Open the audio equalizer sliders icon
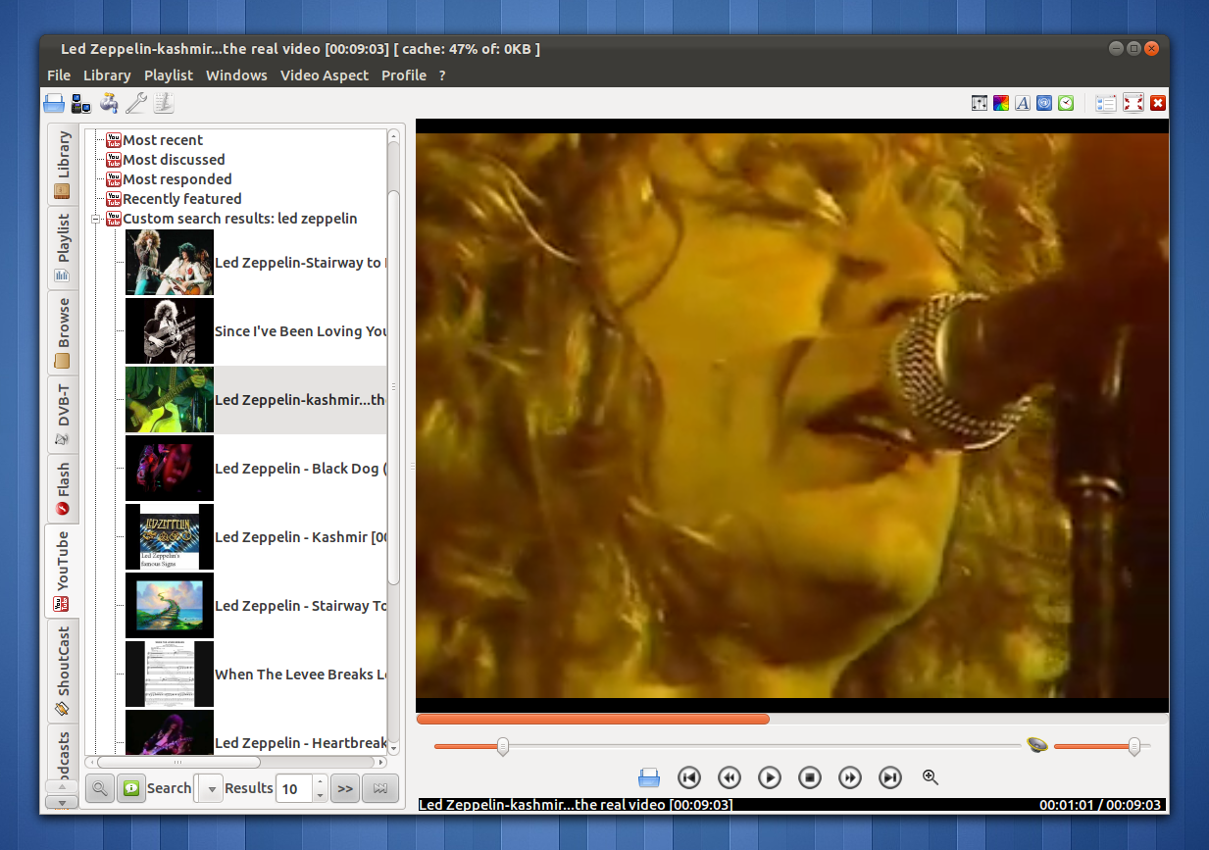 coord(980,103)
